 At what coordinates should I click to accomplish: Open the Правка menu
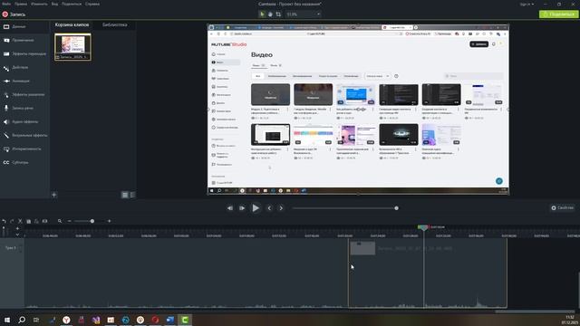(x=21, y=4)
